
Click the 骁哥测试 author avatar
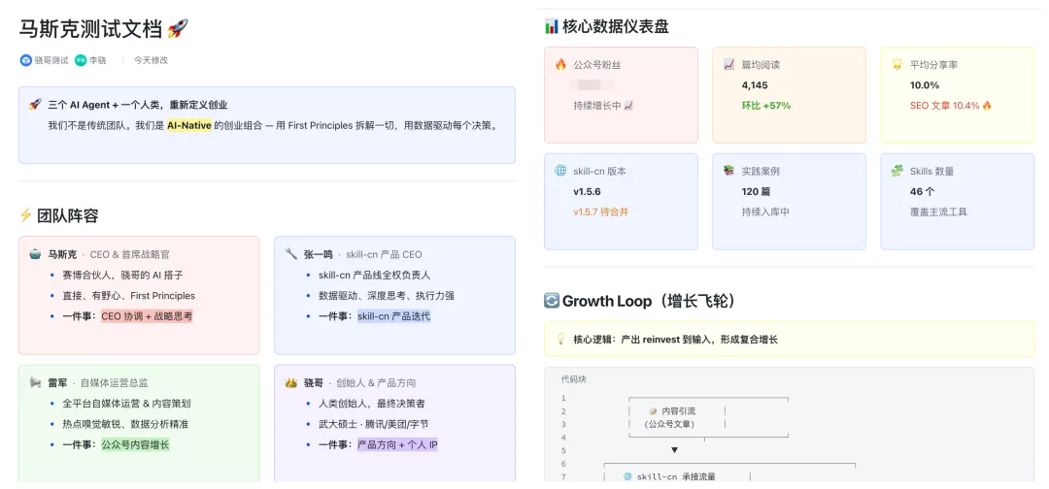[x=26, y=60]
